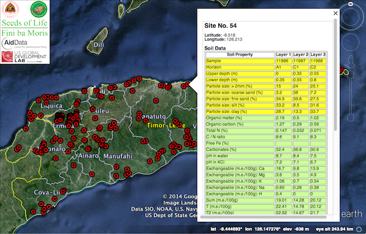Click the Seeds of Life title text
This screenshot has height=234, width=366.
24,23
